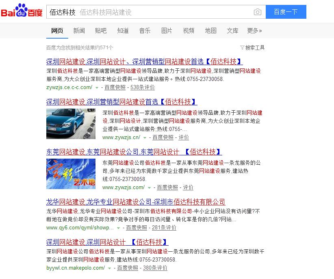The height and width of the screenshot is (279, 334).
Task: Open 龙华网站建设 result title link
Action: tap(135, 202)
